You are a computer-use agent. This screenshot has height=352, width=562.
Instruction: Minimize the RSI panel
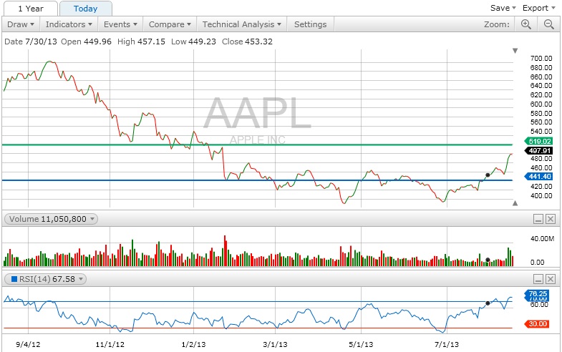click(538, 279)
